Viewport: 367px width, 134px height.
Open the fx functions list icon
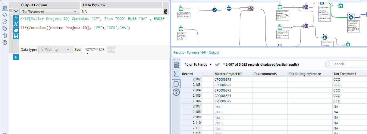pos(16,18)
